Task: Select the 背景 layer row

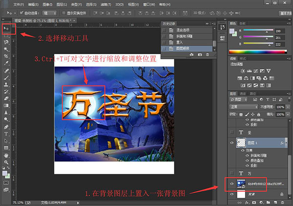Action: coord(258,194)
